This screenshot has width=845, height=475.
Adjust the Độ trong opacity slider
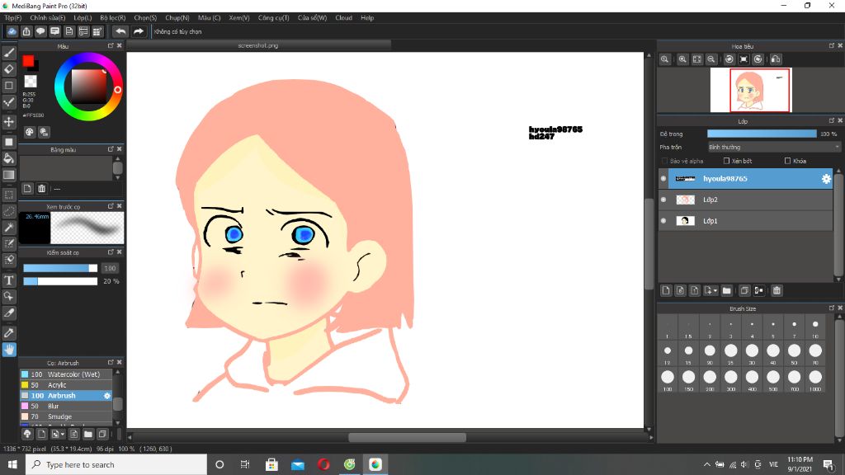tap(762, 134)
